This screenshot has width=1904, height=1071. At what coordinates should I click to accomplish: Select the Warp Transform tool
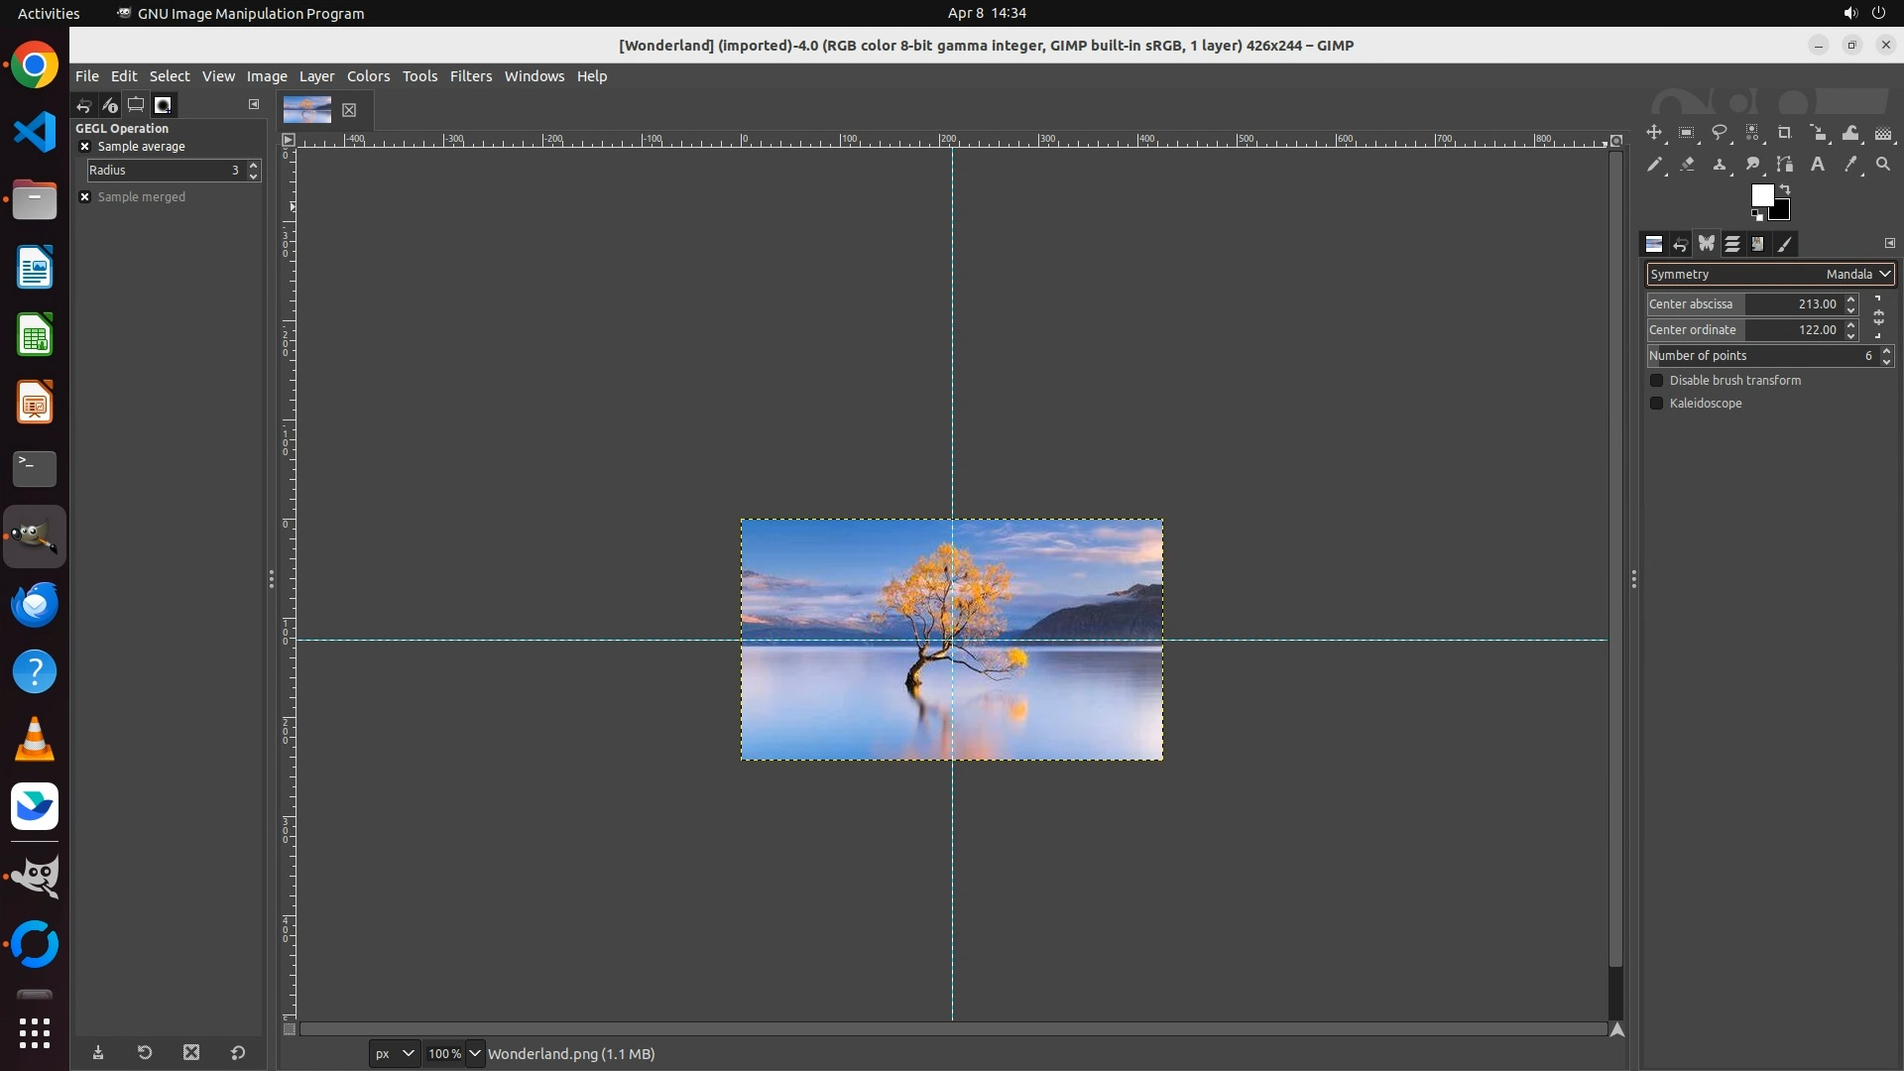point(1850,133)
